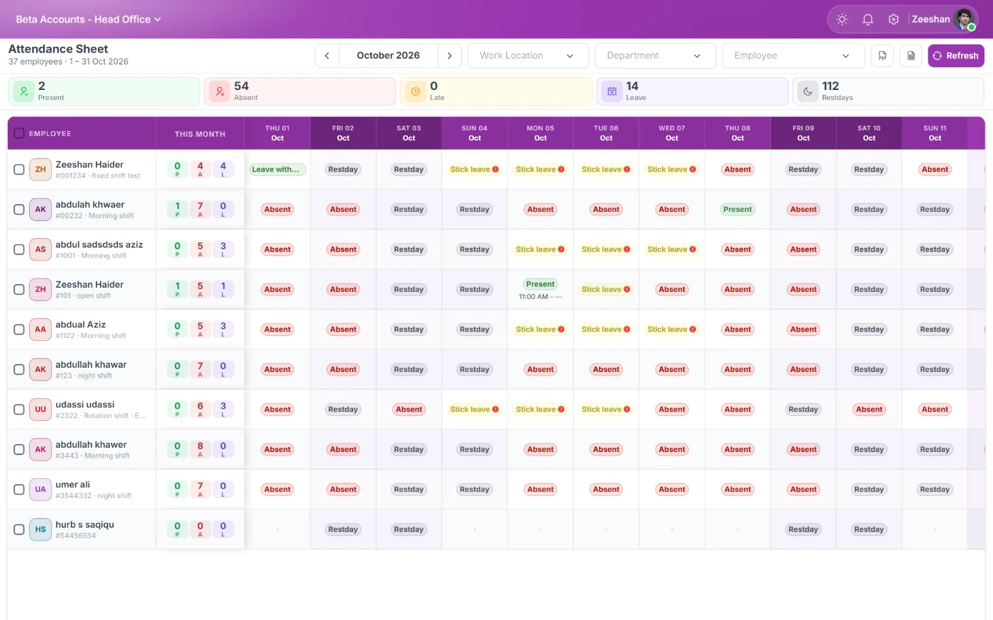This screenshot has width=993, height=620.
Task: Check the select-all checkbox beside EMPLOYEE
Action: click(x=19, y=133)
